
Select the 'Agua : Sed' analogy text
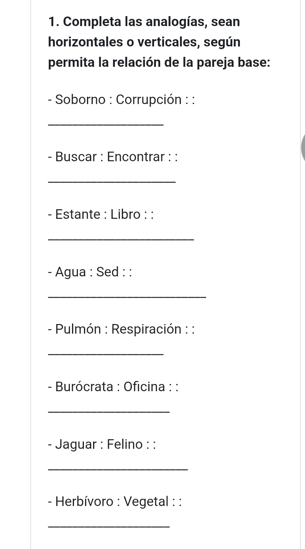click(x=90, y=272)
